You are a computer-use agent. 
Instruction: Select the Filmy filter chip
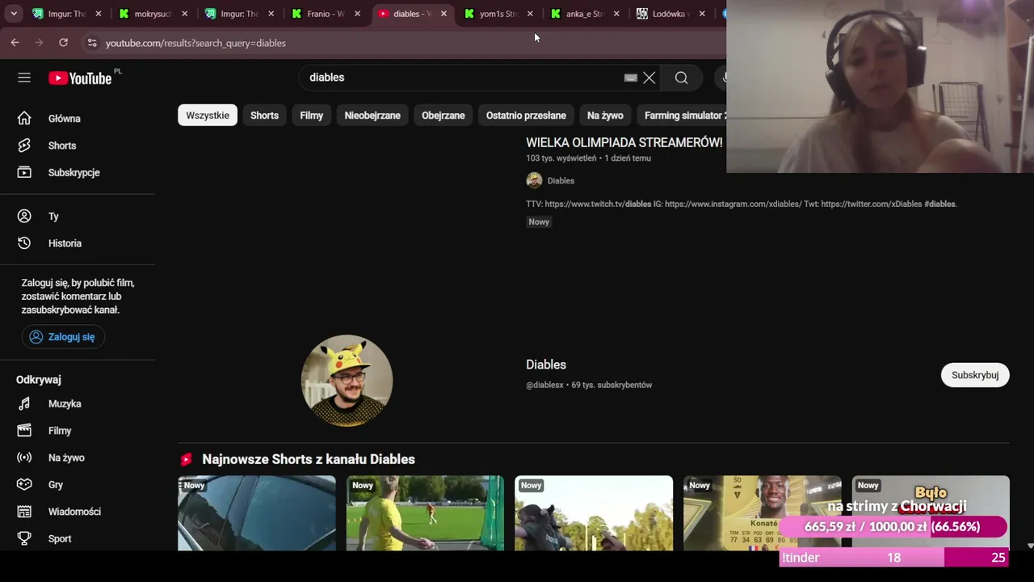[x=311, y=116]
